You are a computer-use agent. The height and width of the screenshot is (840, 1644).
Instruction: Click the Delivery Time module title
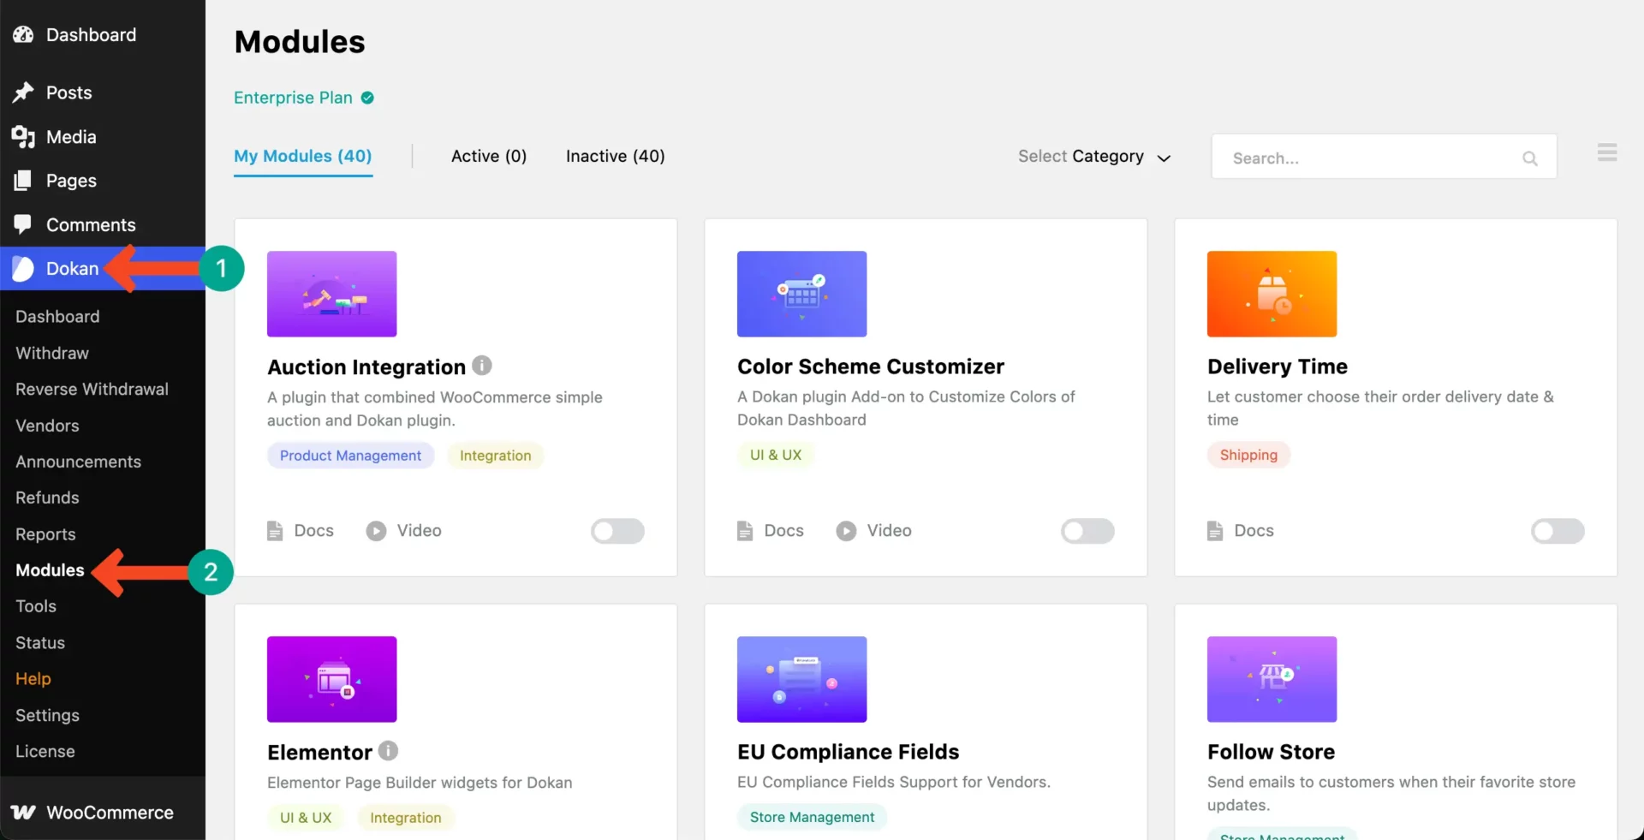[x=1277, y=366]
